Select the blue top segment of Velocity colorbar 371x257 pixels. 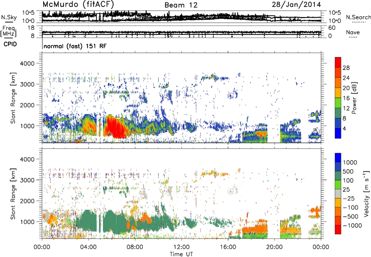coord(338,158)
